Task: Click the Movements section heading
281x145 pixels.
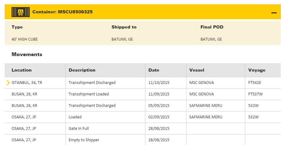Action: [x=27, y=55]
